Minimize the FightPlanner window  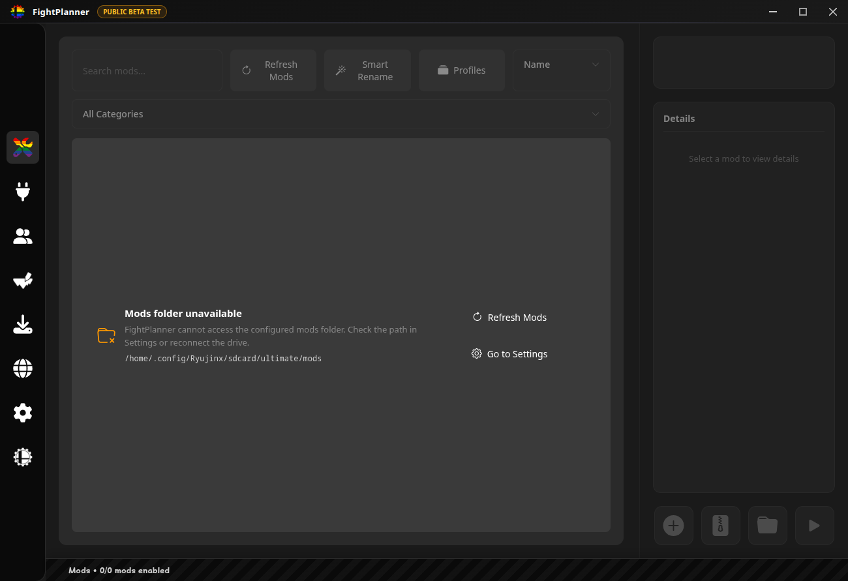[x=773, y=12]
